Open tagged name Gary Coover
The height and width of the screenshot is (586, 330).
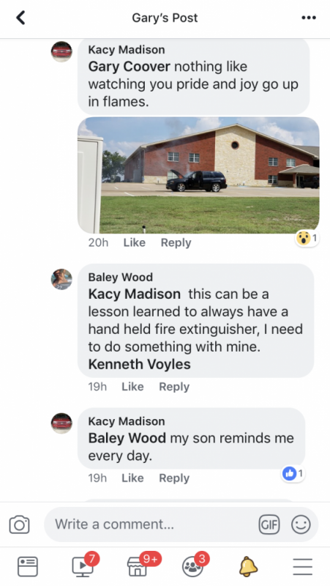[x=130, y=67]
